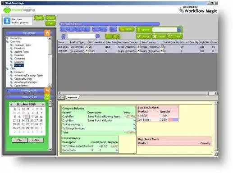
Task: Switch to the Products tab
Action: click(72, 98)
